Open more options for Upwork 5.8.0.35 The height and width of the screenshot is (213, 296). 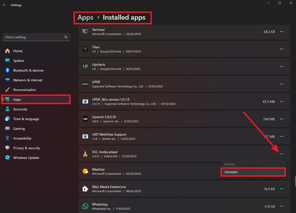point(282,119)
